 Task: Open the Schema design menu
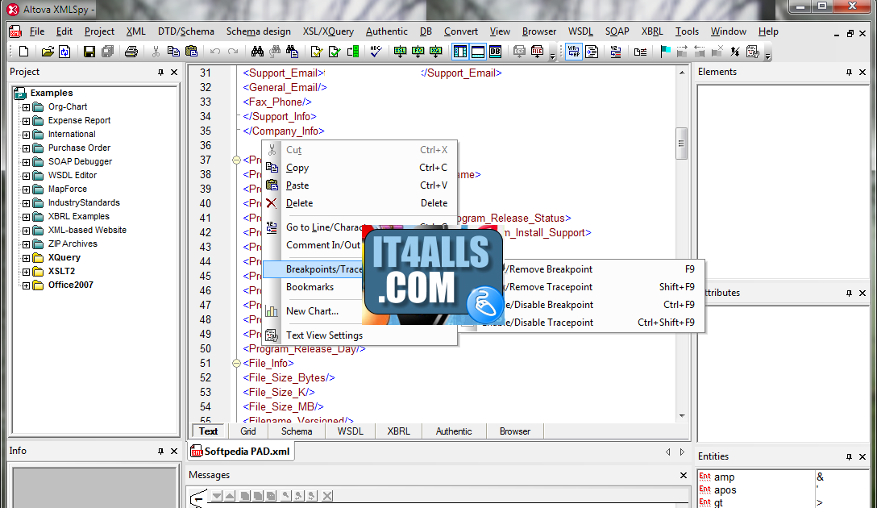click(x=259, y=31)
